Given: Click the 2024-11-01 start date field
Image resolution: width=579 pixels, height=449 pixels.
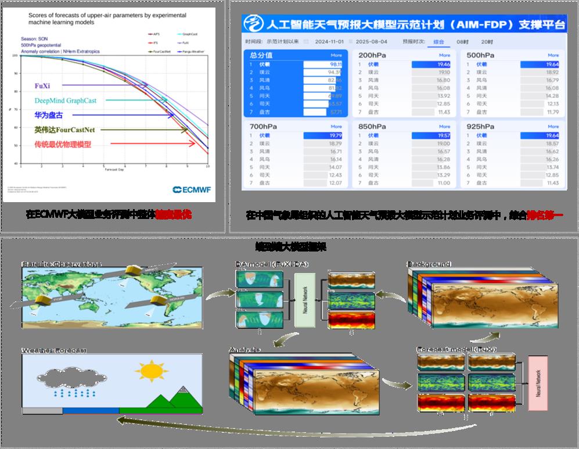Looking at the screenshot, I should point(329,42).
